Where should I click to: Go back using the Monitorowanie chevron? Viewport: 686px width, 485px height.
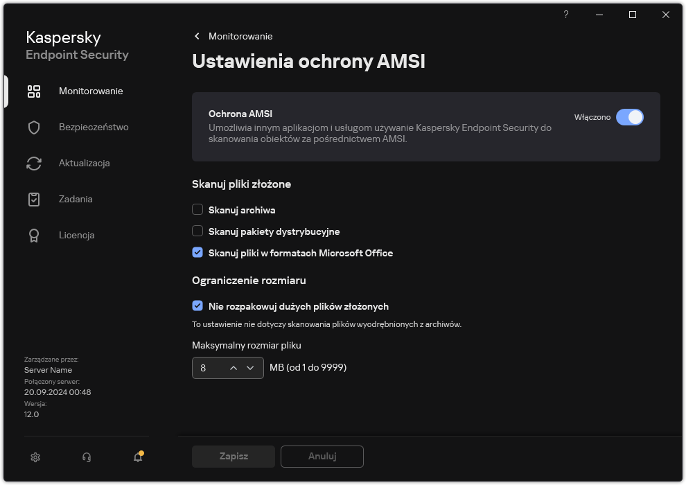coord(197,36)
